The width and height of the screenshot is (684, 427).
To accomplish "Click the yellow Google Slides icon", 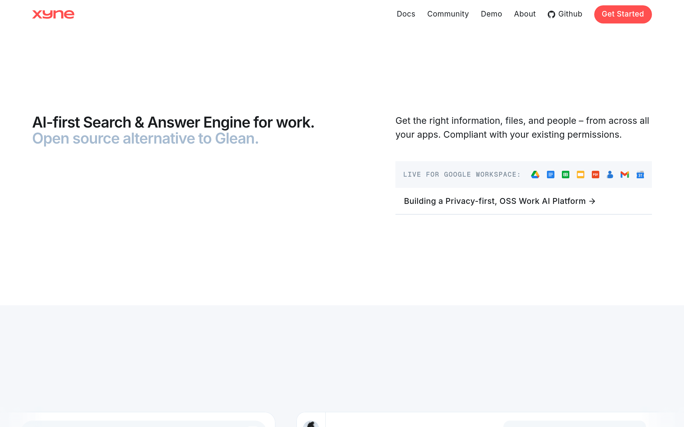I will click(x=580, y=175).
